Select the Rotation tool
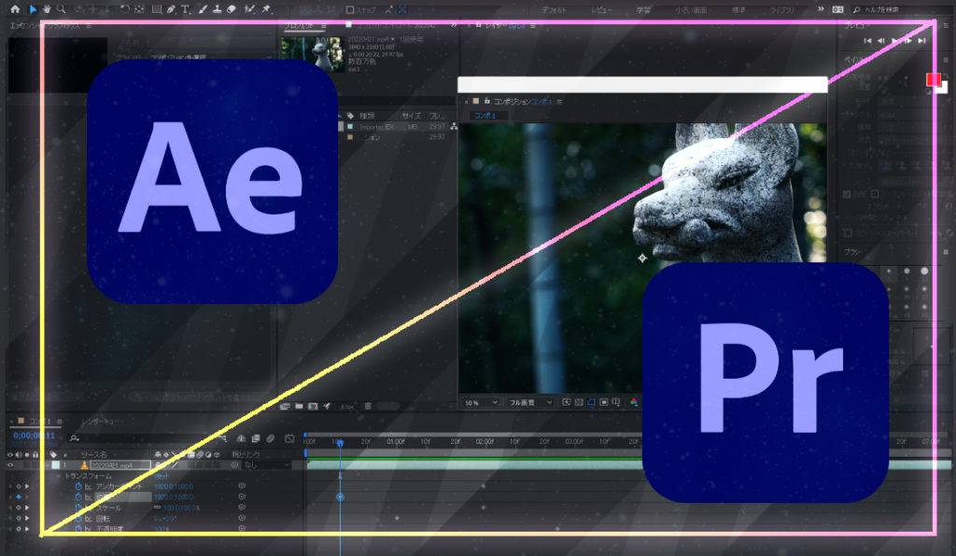Viewport: 956px width, 556px height. point(126,9)
